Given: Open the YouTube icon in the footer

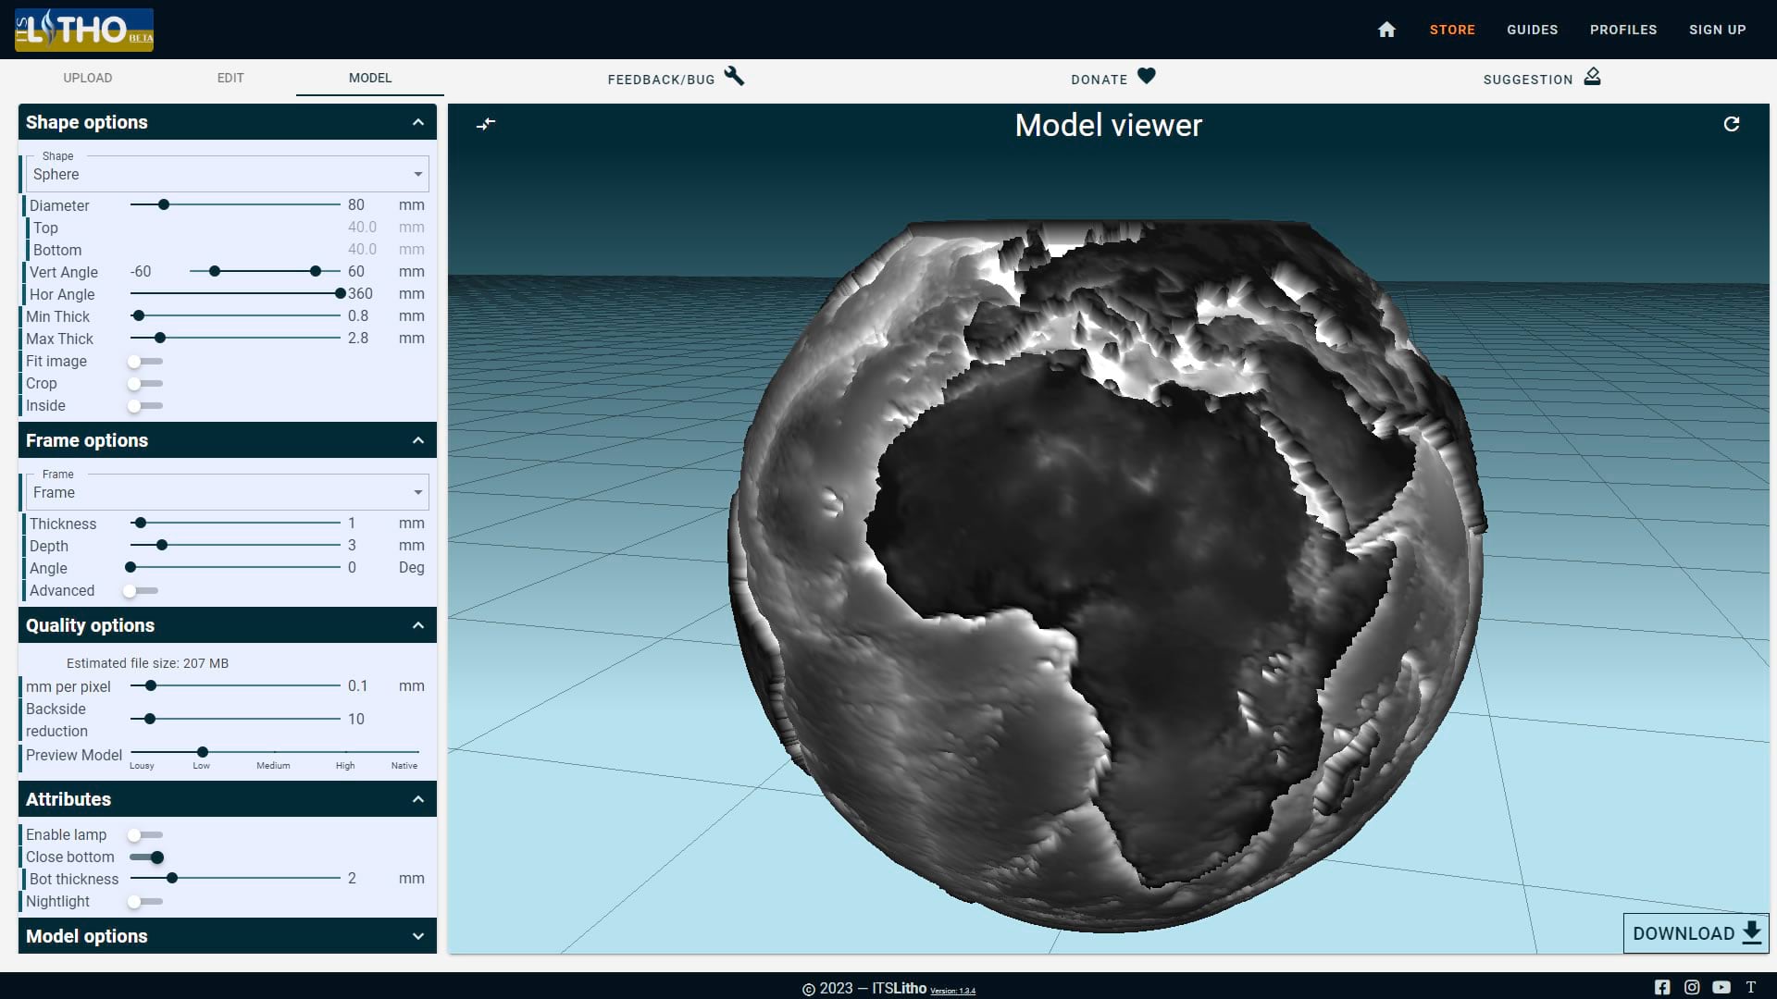Looking at the screenshot, I should coord(1721,987).
